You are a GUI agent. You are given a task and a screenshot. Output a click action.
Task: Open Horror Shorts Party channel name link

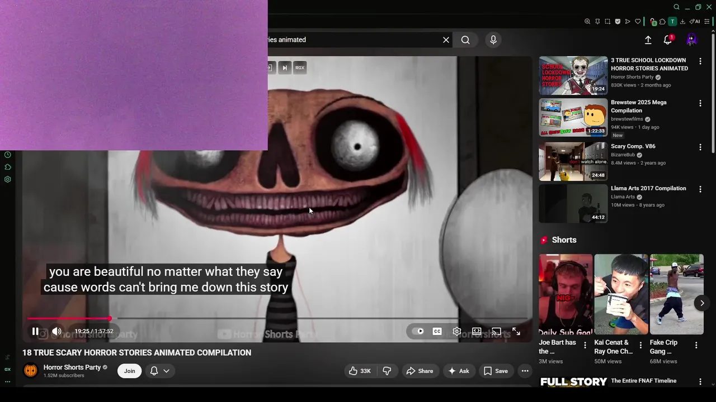click(x=72, y=367)
